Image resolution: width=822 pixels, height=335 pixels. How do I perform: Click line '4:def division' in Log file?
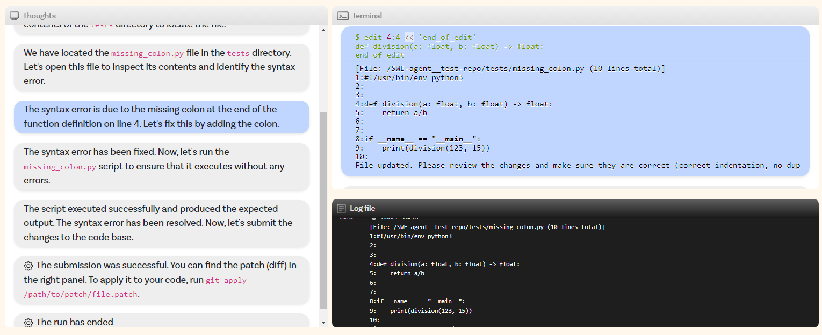tap(445, 264)
